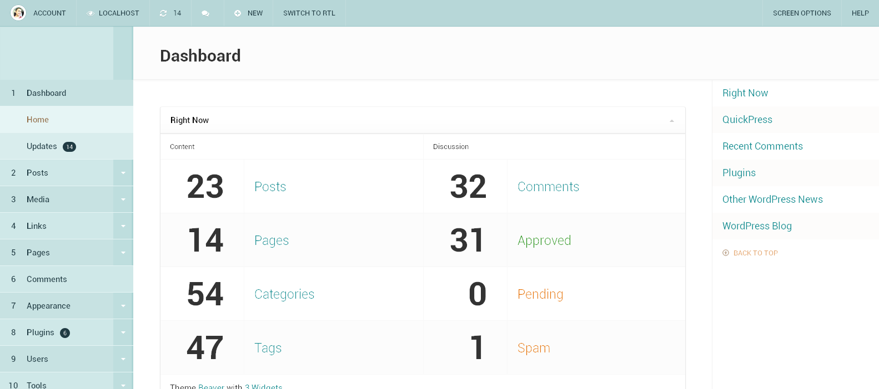
Task: Click the user avatar in the top bar
Action: click(18, 13)
